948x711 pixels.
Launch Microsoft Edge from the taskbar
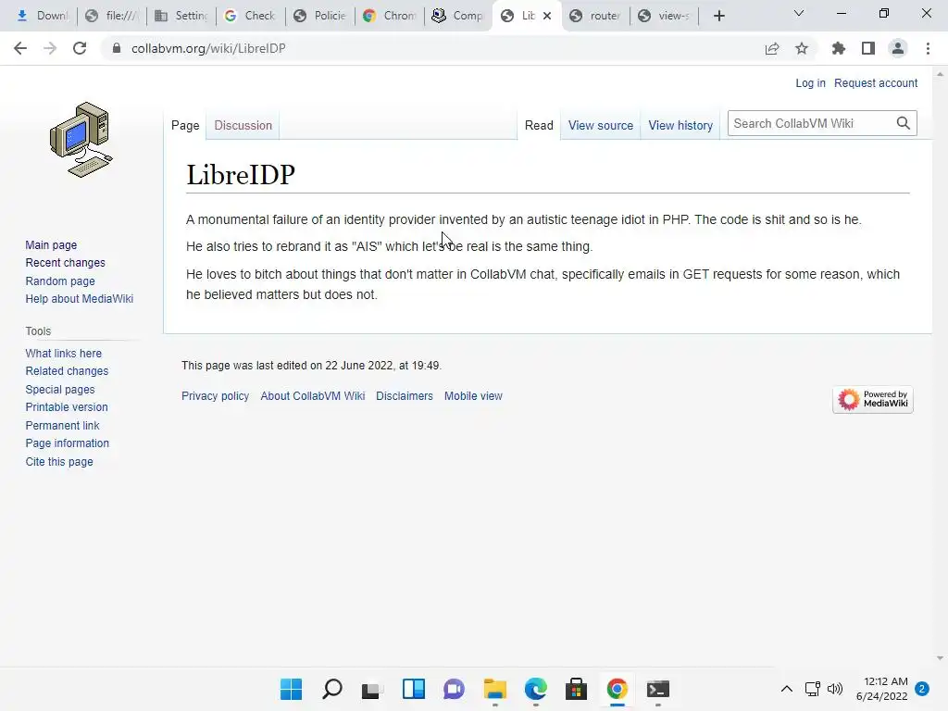(536, 689)
